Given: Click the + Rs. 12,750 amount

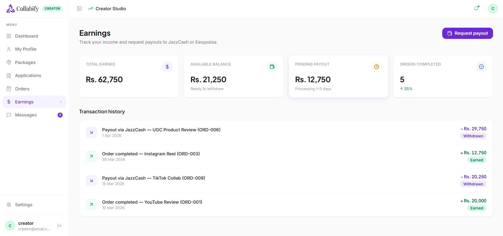Looking at the screenshot, I should tap(473, 153).
